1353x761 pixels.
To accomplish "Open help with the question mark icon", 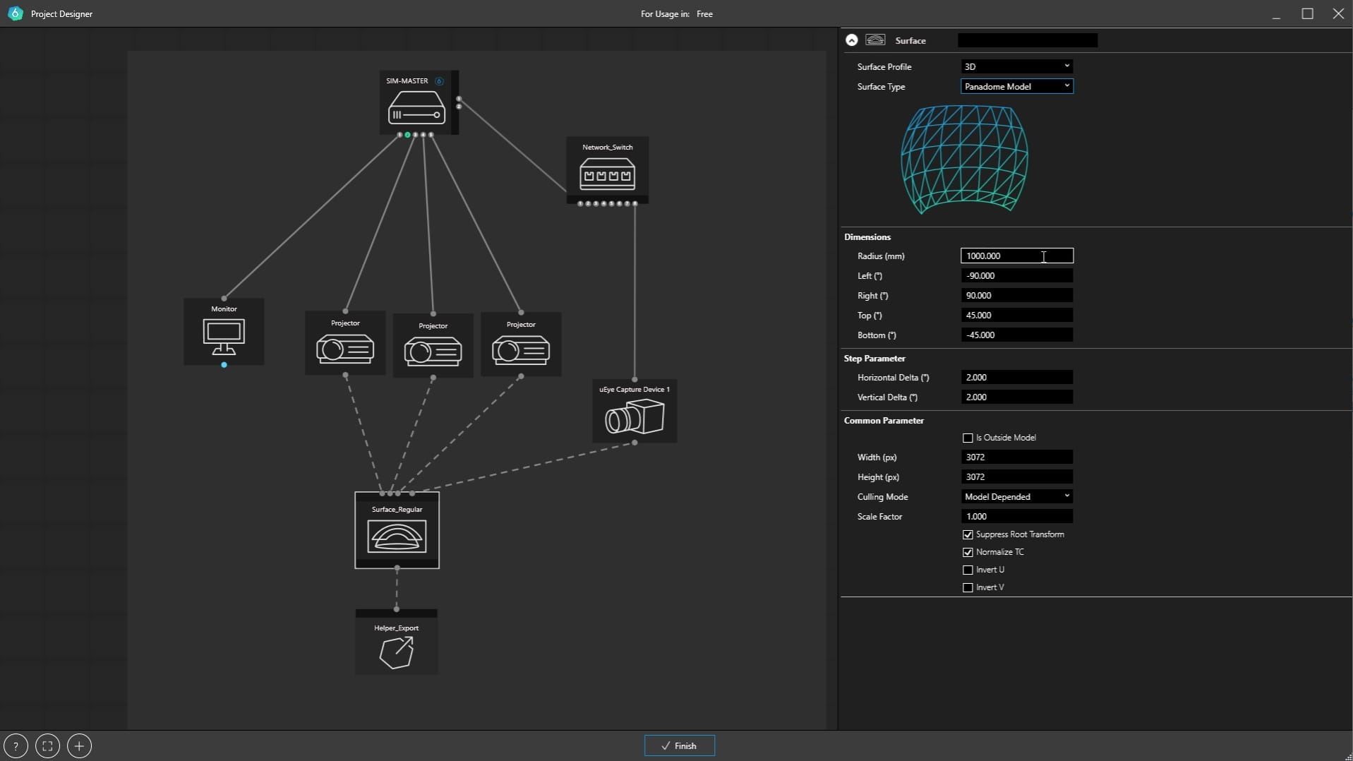I will click(x=16, y=745).
